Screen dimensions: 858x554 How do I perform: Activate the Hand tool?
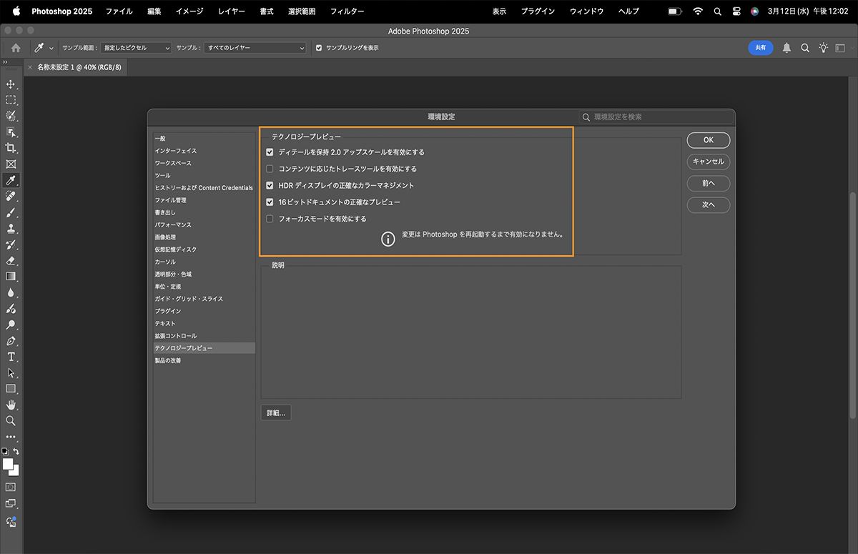pos(11,405)
